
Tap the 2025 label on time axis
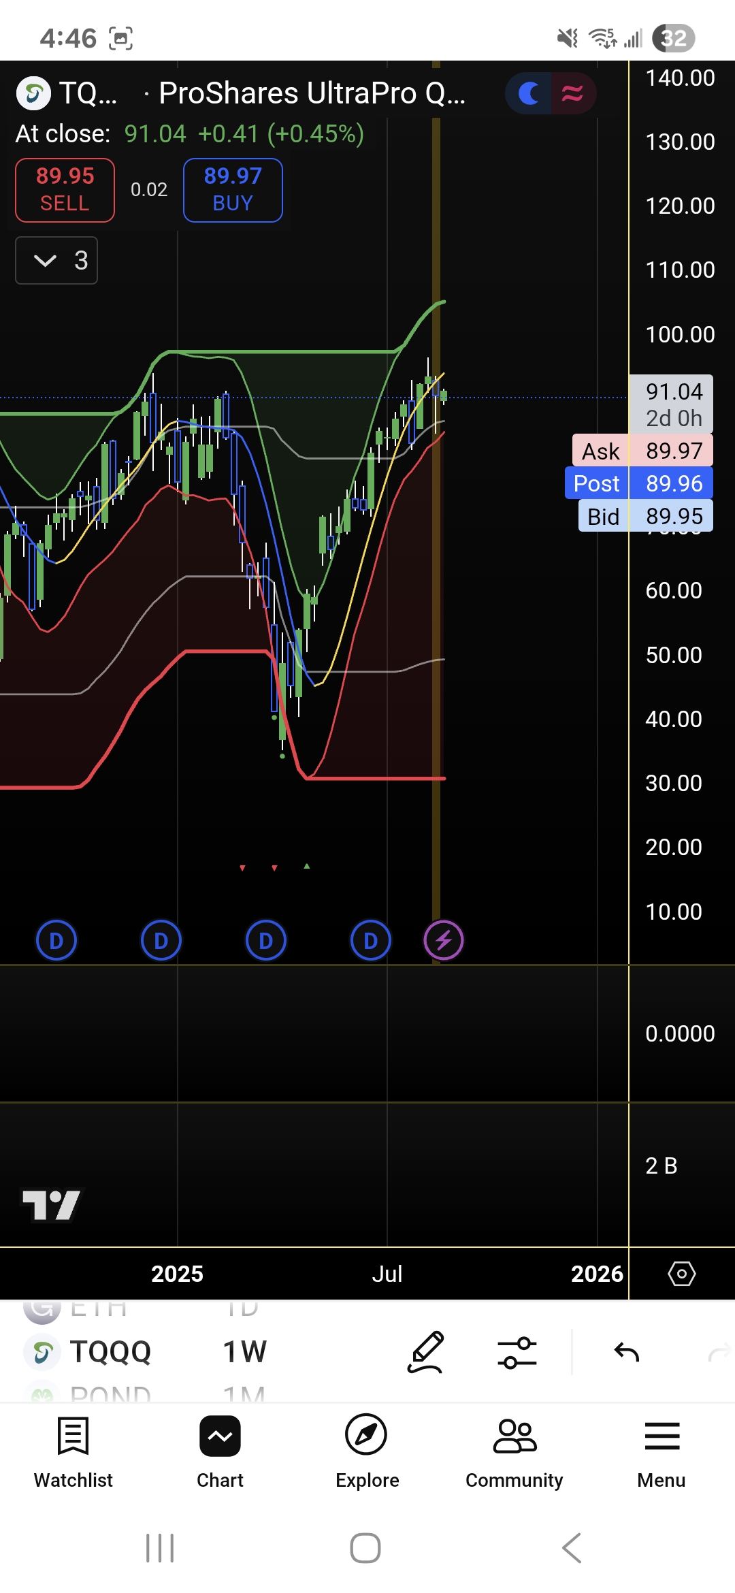(177, 1273)
